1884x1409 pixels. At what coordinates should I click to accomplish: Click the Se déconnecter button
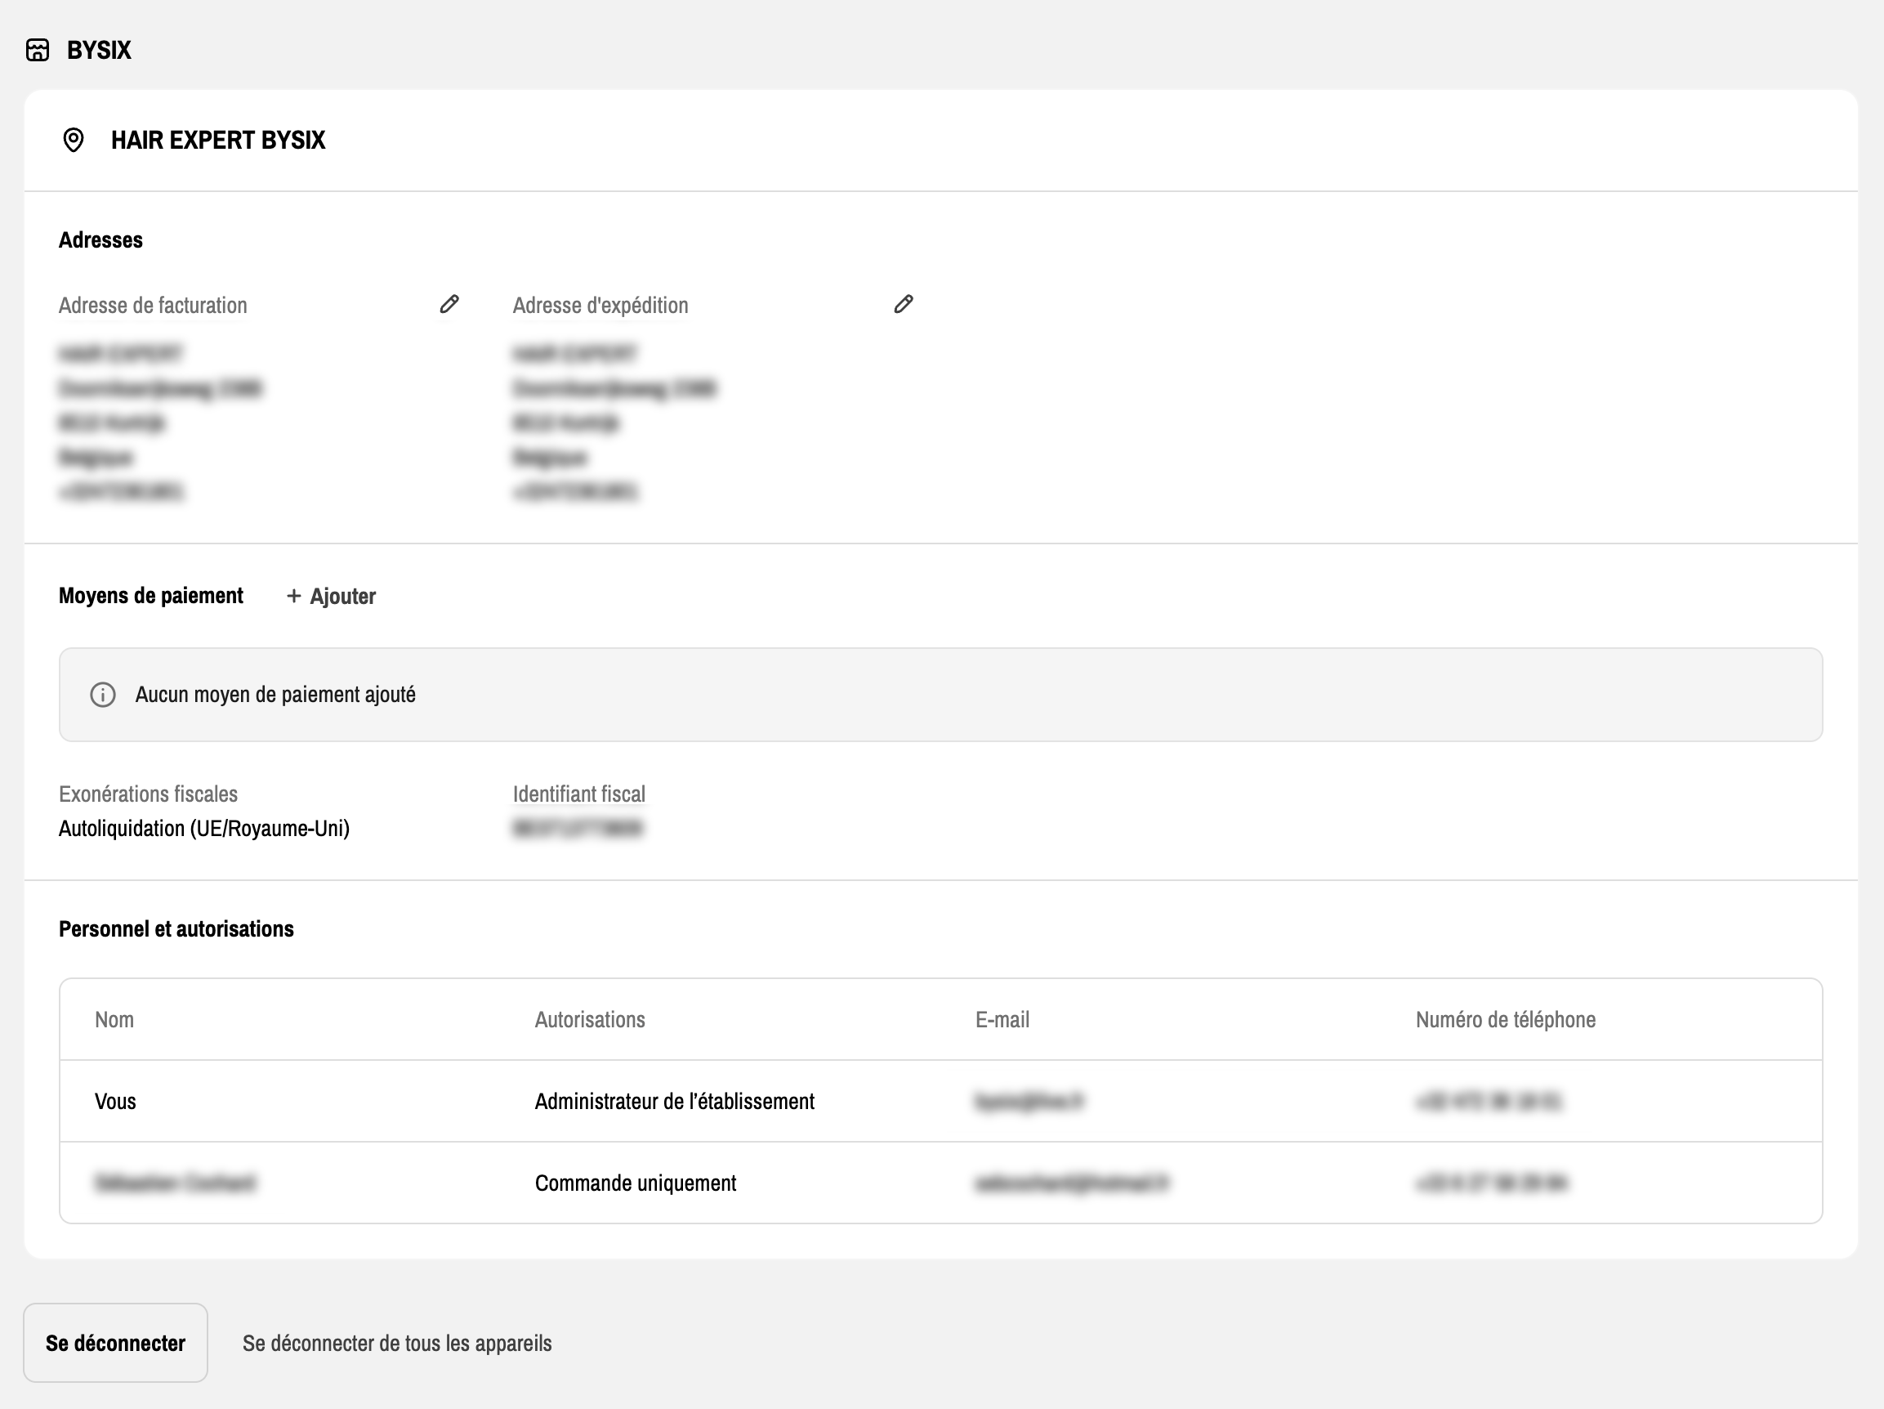[116, 1343]
